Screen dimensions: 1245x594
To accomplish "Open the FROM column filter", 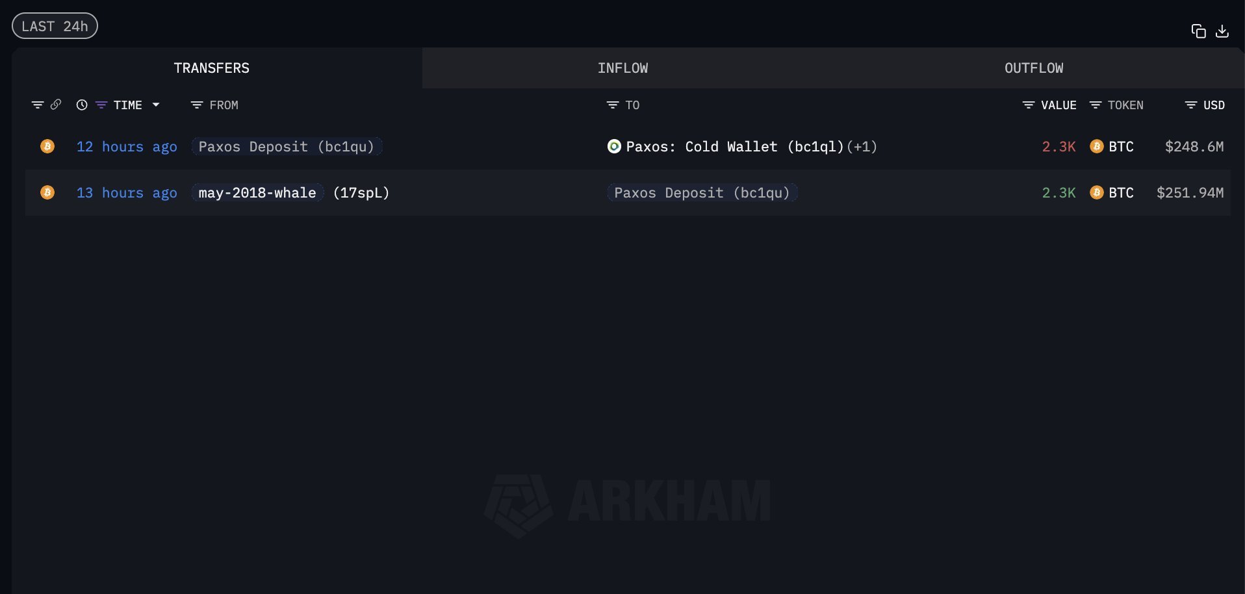I will tap(197, 105).
